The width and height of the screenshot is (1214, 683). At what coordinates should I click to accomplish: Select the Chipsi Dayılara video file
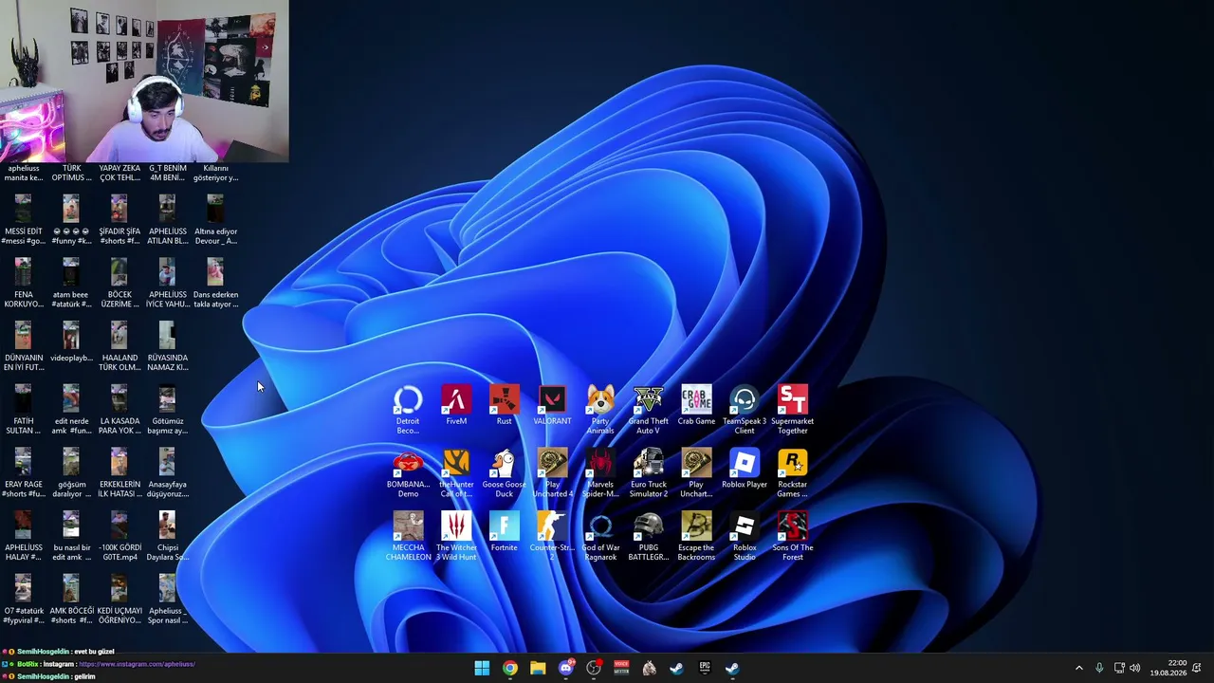coord(168,538)
